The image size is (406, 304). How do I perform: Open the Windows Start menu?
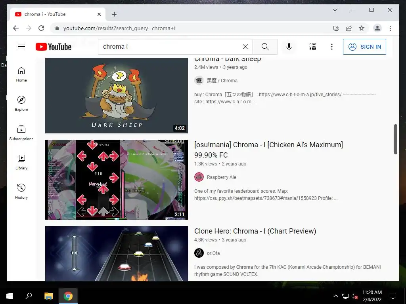pyautogui.click(x=10, y=296)
